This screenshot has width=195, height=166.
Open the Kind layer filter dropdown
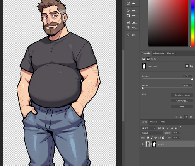point(149,128)
